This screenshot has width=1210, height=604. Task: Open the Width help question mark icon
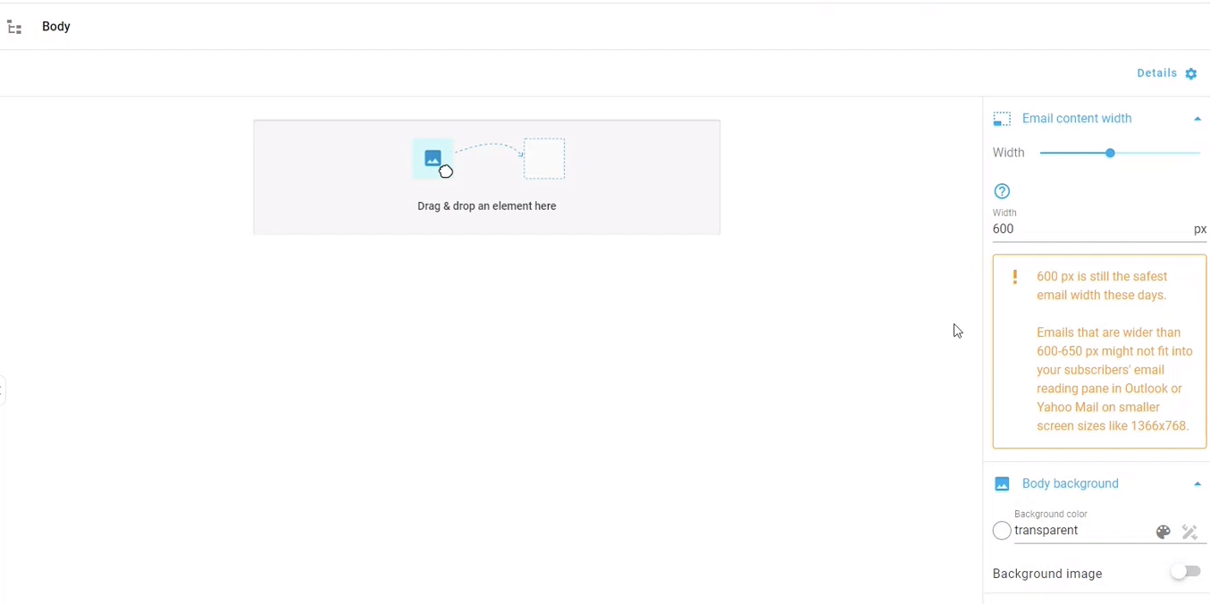point(1002,190)
